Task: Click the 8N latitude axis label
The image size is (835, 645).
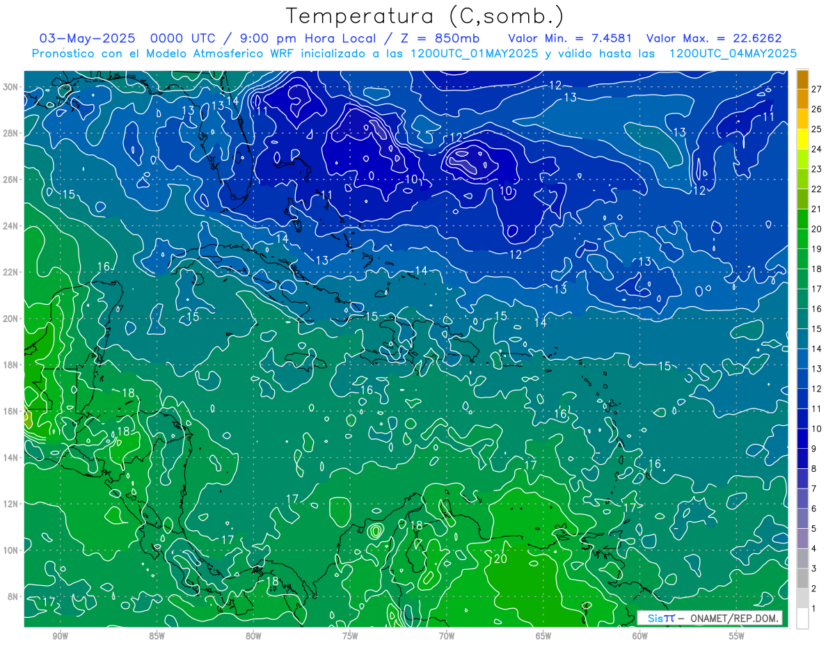Action: (x=14, y=596)
